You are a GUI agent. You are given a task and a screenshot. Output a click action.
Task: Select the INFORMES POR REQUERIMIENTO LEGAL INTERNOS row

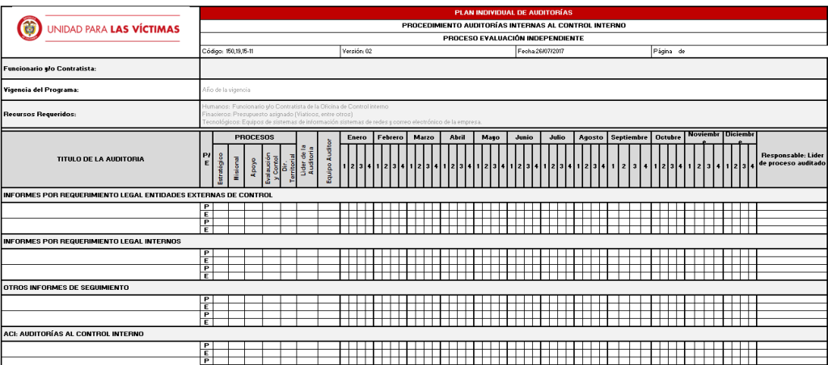point(413,241)
